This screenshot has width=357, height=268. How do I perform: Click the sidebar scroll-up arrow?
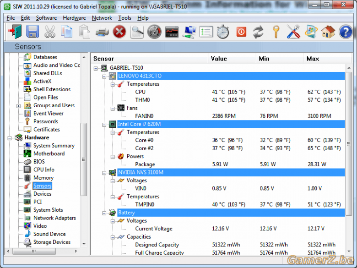[x=84, y=57]
